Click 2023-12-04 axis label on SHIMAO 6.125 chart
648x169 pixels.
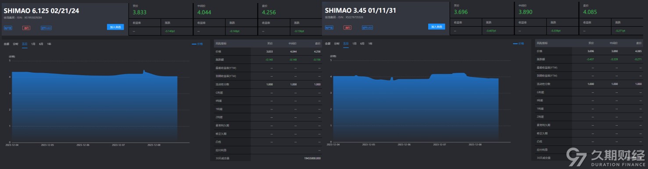point(11,145)
